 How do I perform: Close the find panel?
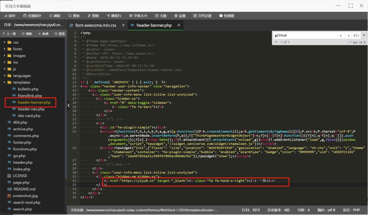click(x=364, y=35)
